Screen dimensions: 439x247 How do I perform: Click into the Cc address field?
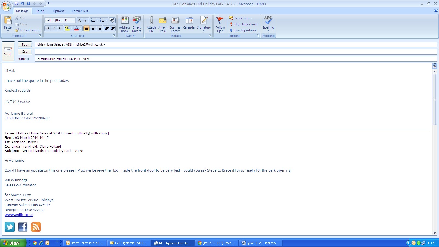click(235, 52)
